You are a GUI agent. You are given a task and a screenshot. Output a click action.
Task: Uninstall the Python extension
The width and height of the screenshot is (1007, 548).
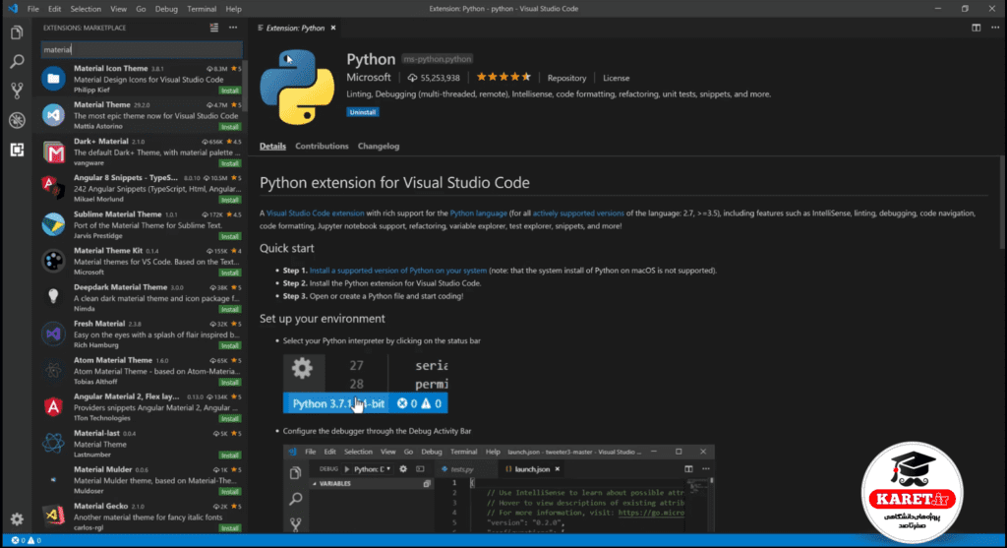coord(362,112)
